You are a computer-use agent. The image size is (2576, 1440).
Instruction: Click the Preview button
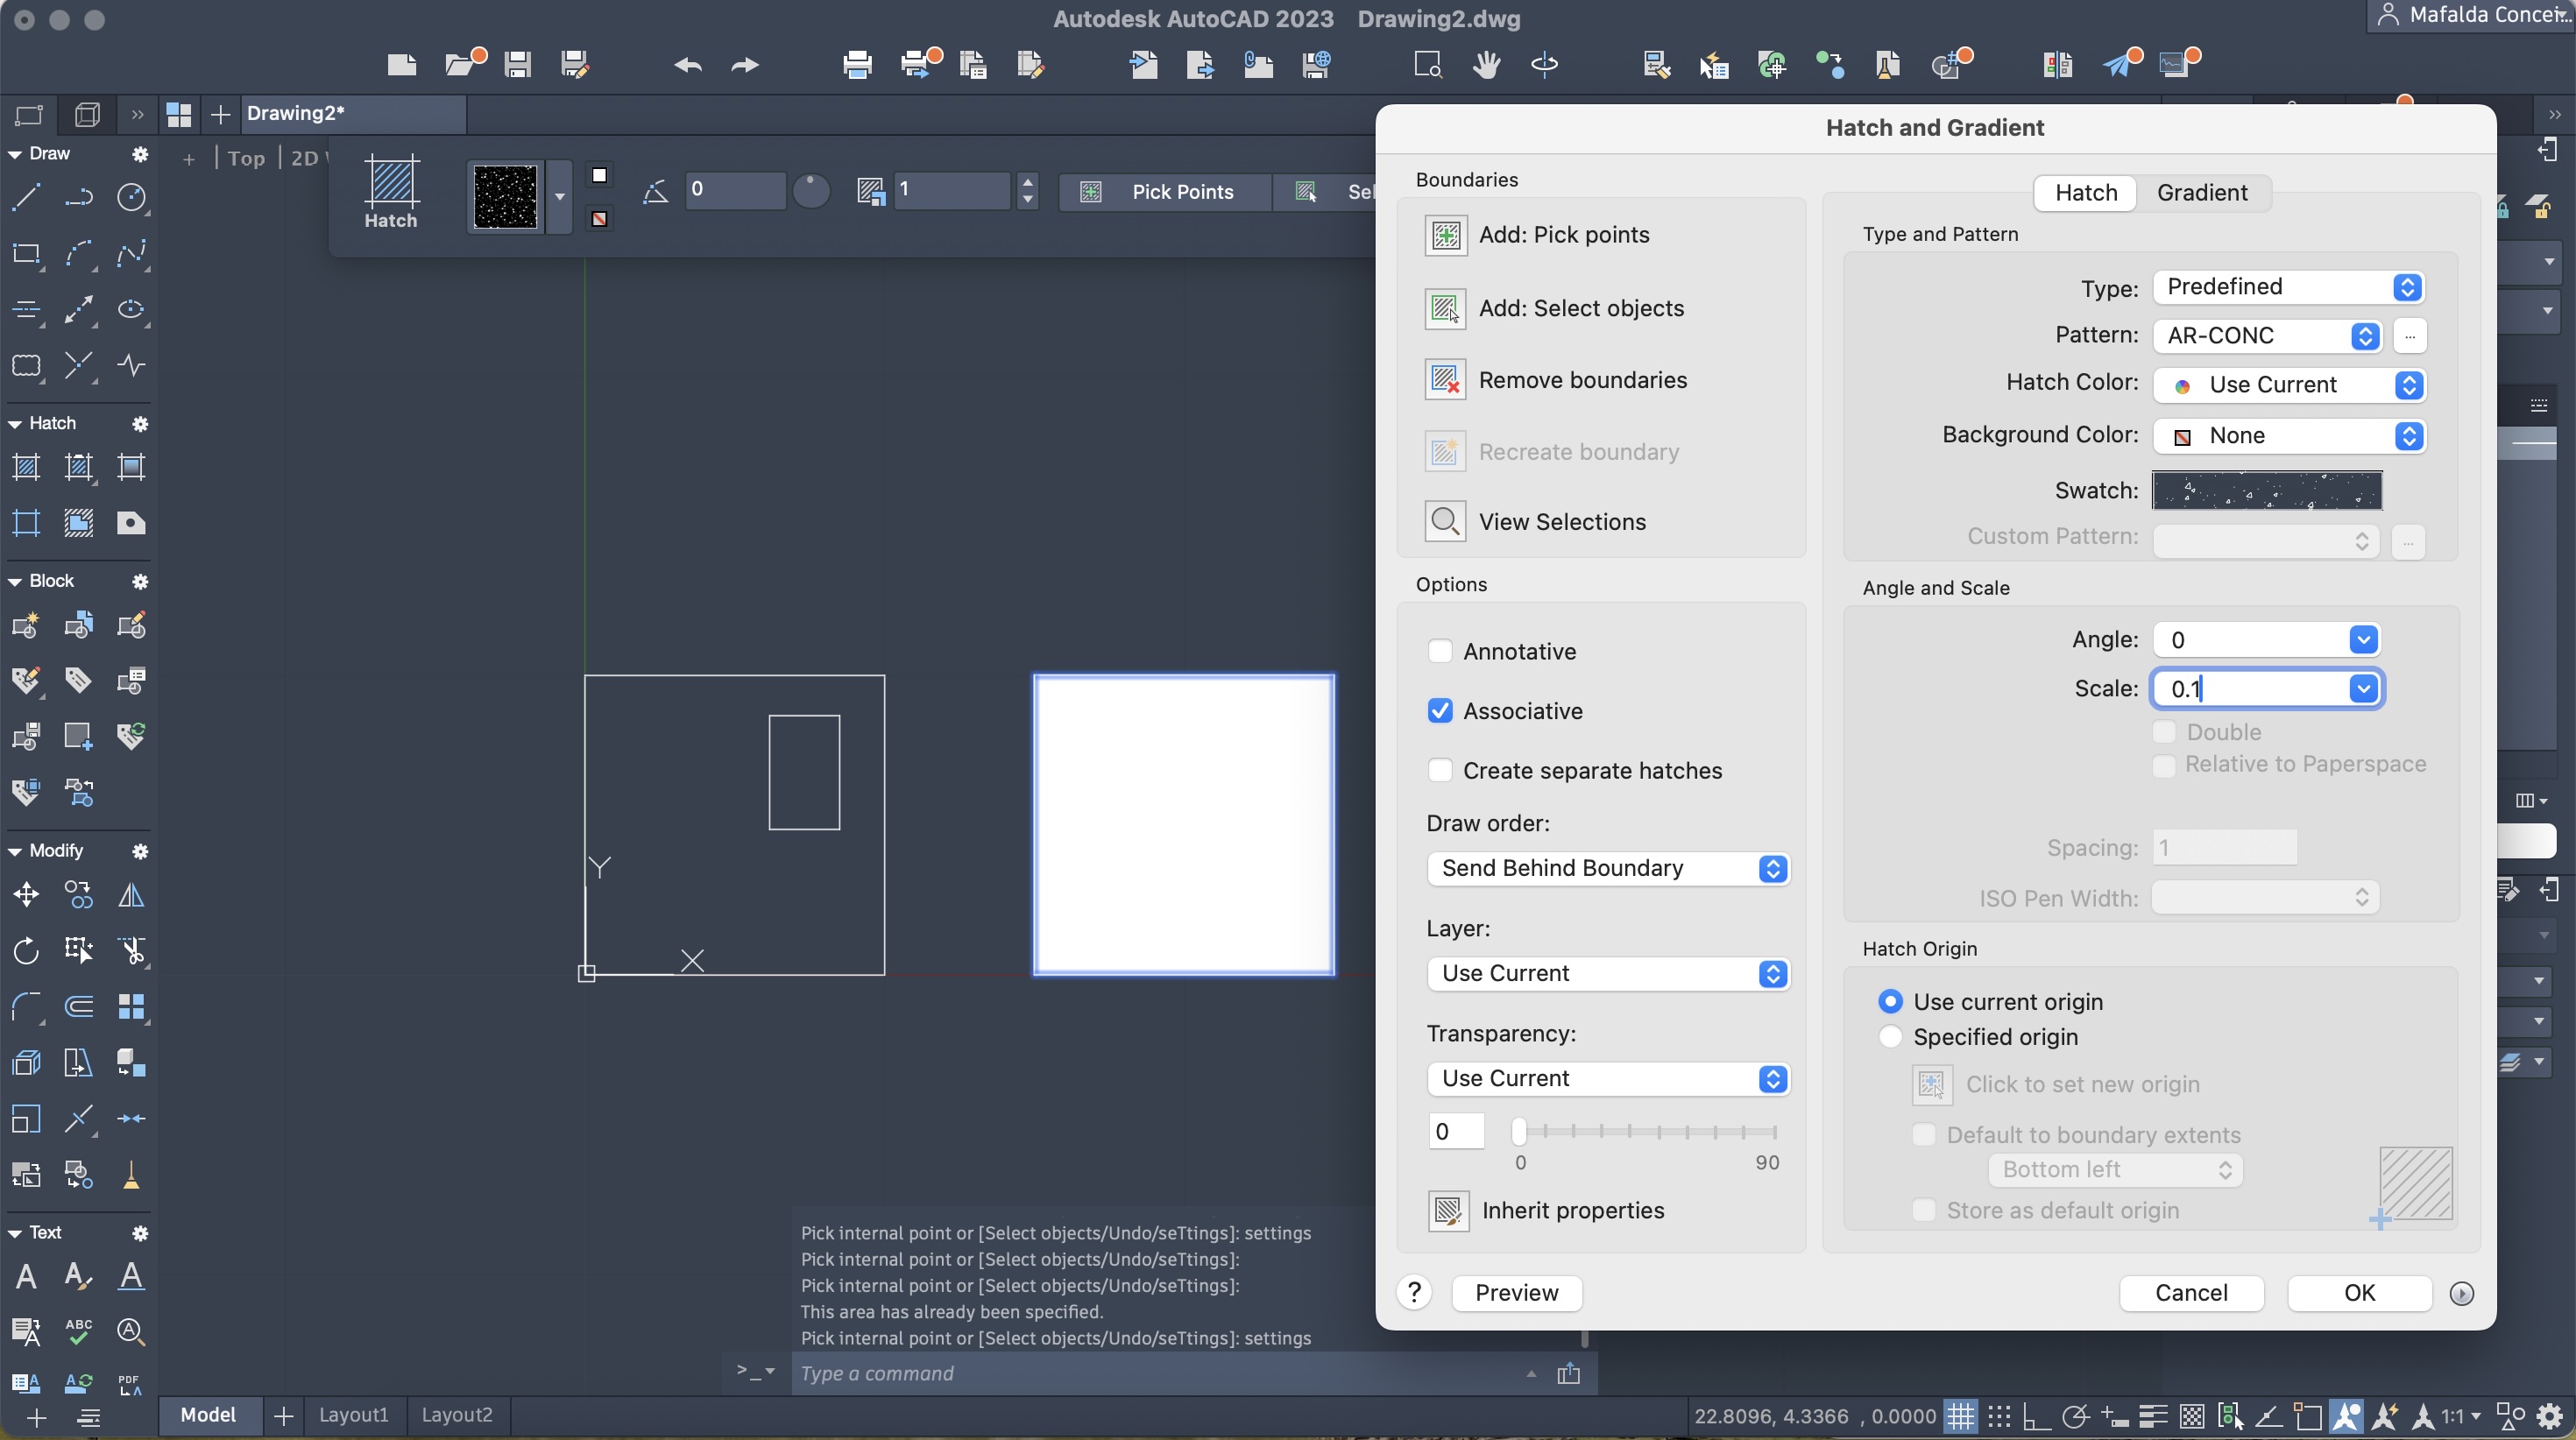click(1516, 1293)
